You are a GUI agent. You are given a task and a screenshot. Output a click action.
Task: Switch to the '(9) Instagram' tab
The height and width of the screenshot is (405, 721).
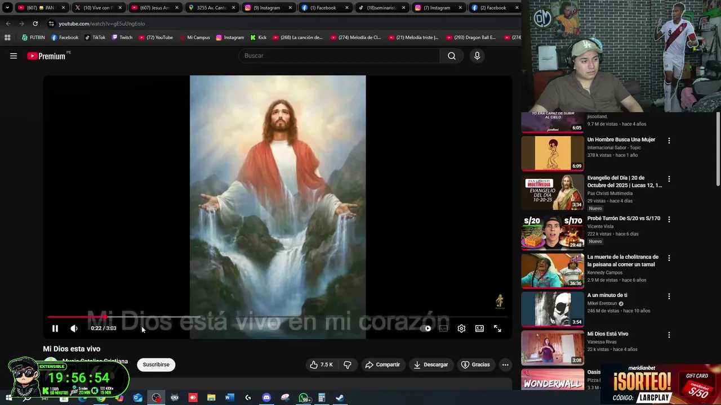click(x=268, y=8)
